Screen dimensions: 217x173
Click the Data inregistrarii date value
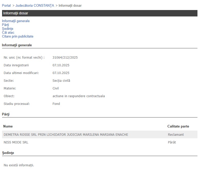pyautogui.click(x=61, y=65)
